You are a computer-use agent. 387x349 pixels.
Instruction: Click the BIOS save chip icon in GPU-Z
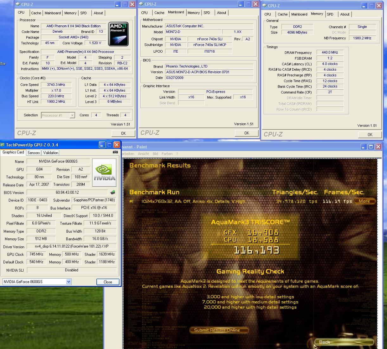click(113, 192)
